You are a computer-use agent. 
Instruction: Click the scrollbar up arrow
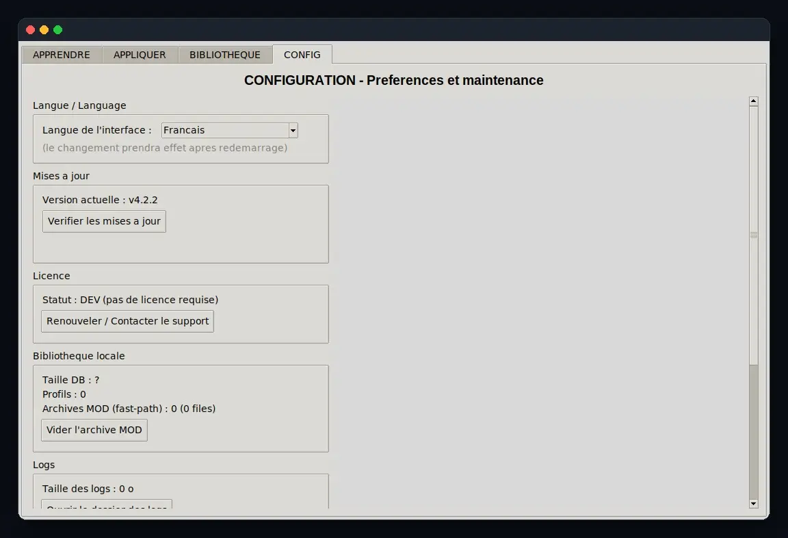(753, 101)
